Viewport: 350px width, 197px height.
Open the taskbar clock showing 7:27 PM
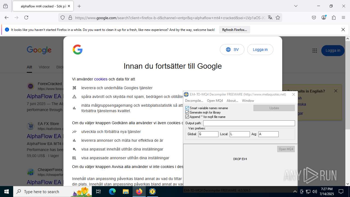pyautogui.click(x=327, y=192)
